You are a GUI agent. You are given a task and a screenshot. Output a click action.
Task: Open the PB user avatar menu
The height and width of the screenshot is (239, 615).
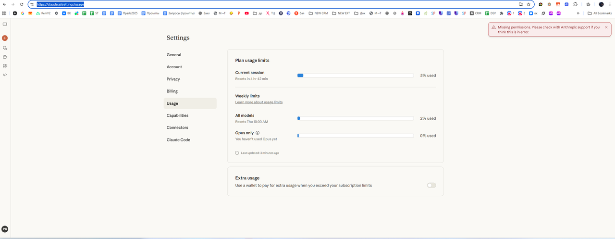coord(5,229)
